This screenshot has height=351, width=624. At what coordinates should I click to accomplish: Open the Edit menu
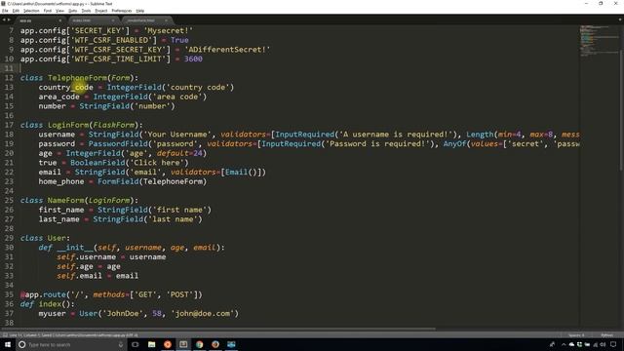pos(16,11)
